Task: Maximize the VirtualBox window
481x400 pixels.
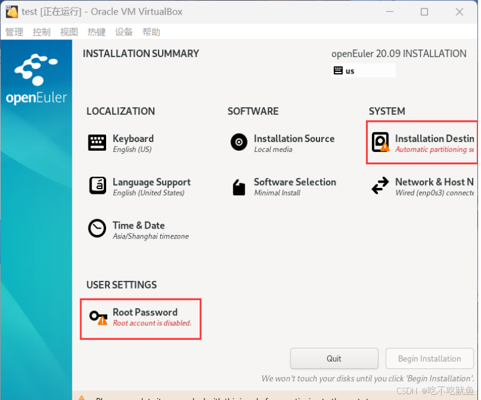Action: click(424, 12)
